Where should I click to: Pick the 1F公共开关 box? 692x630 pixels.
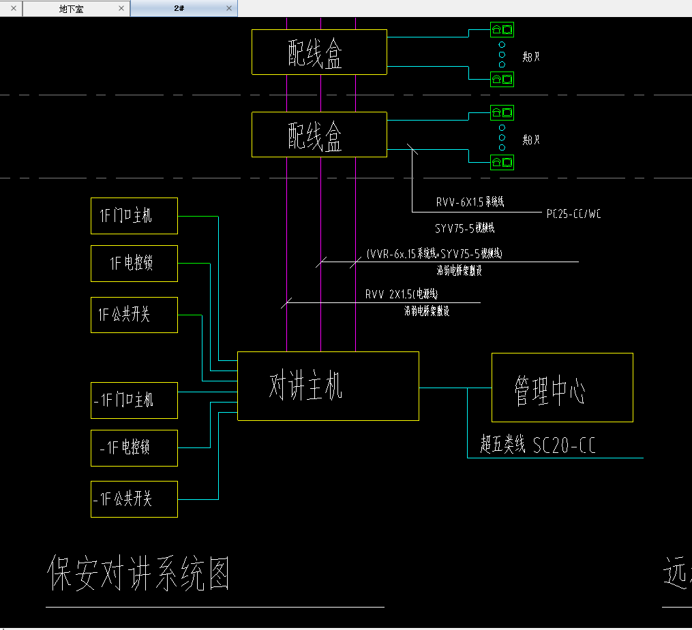point(134,315)
